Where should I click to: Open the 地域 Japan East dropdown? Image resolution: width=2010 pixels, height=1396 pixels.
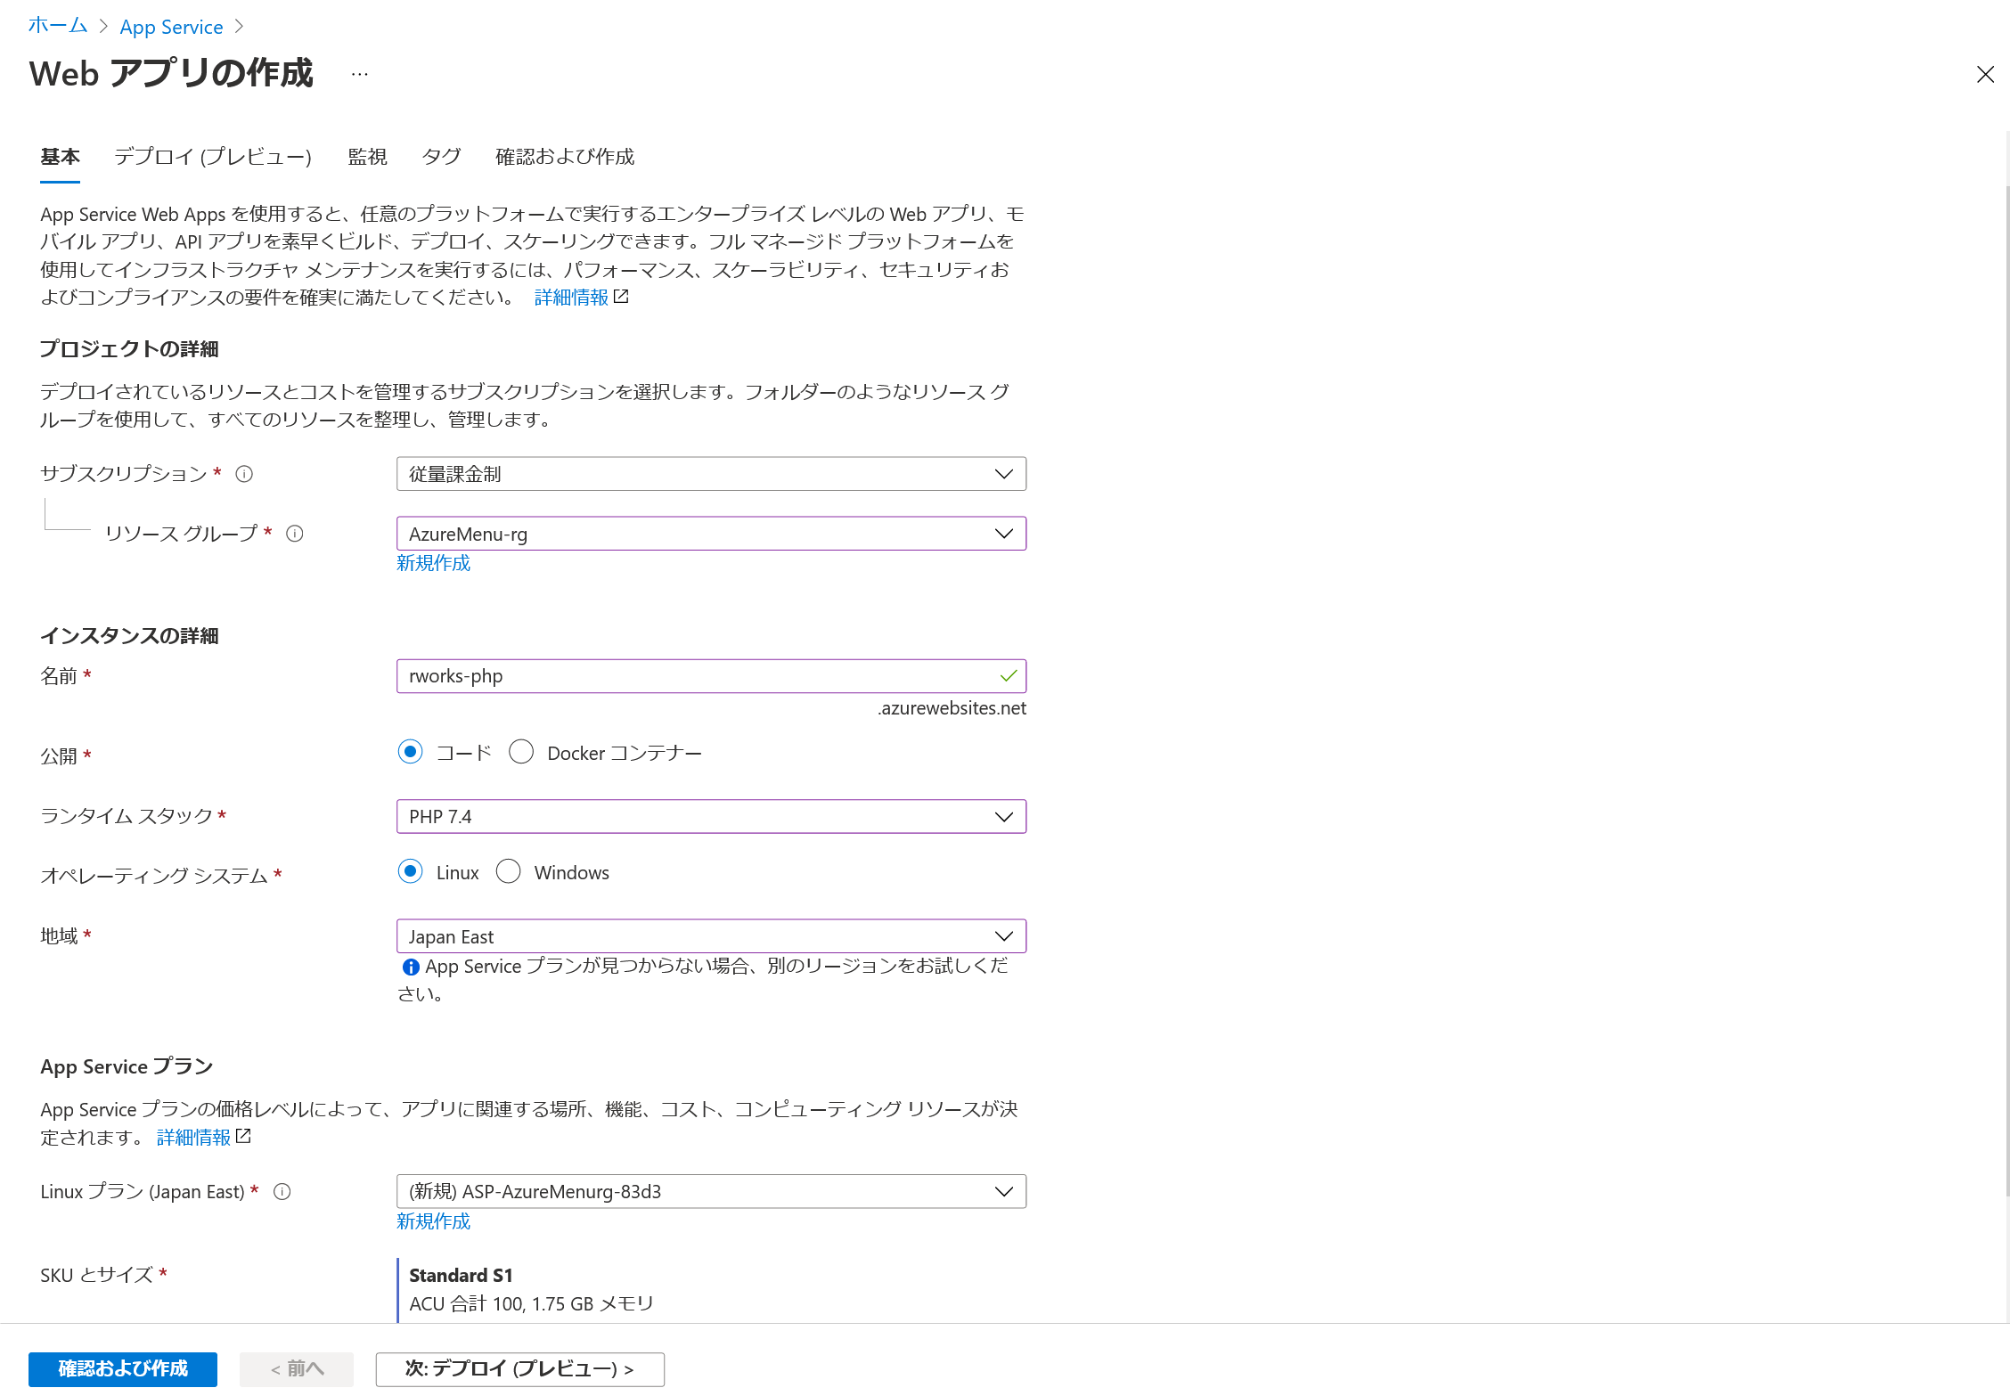coord(711,936)
